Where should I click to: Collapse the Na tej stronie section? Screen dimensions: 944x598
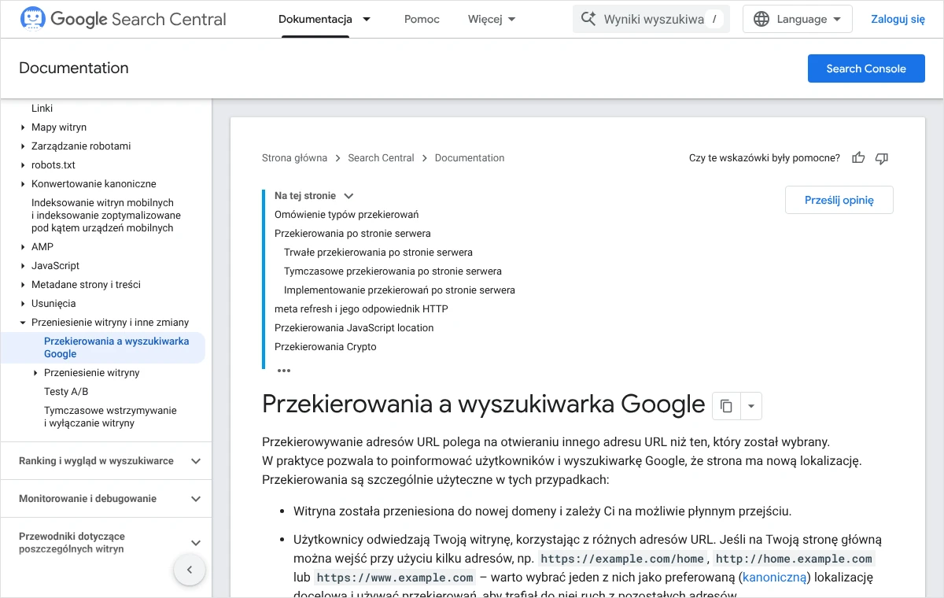point(348,196)
